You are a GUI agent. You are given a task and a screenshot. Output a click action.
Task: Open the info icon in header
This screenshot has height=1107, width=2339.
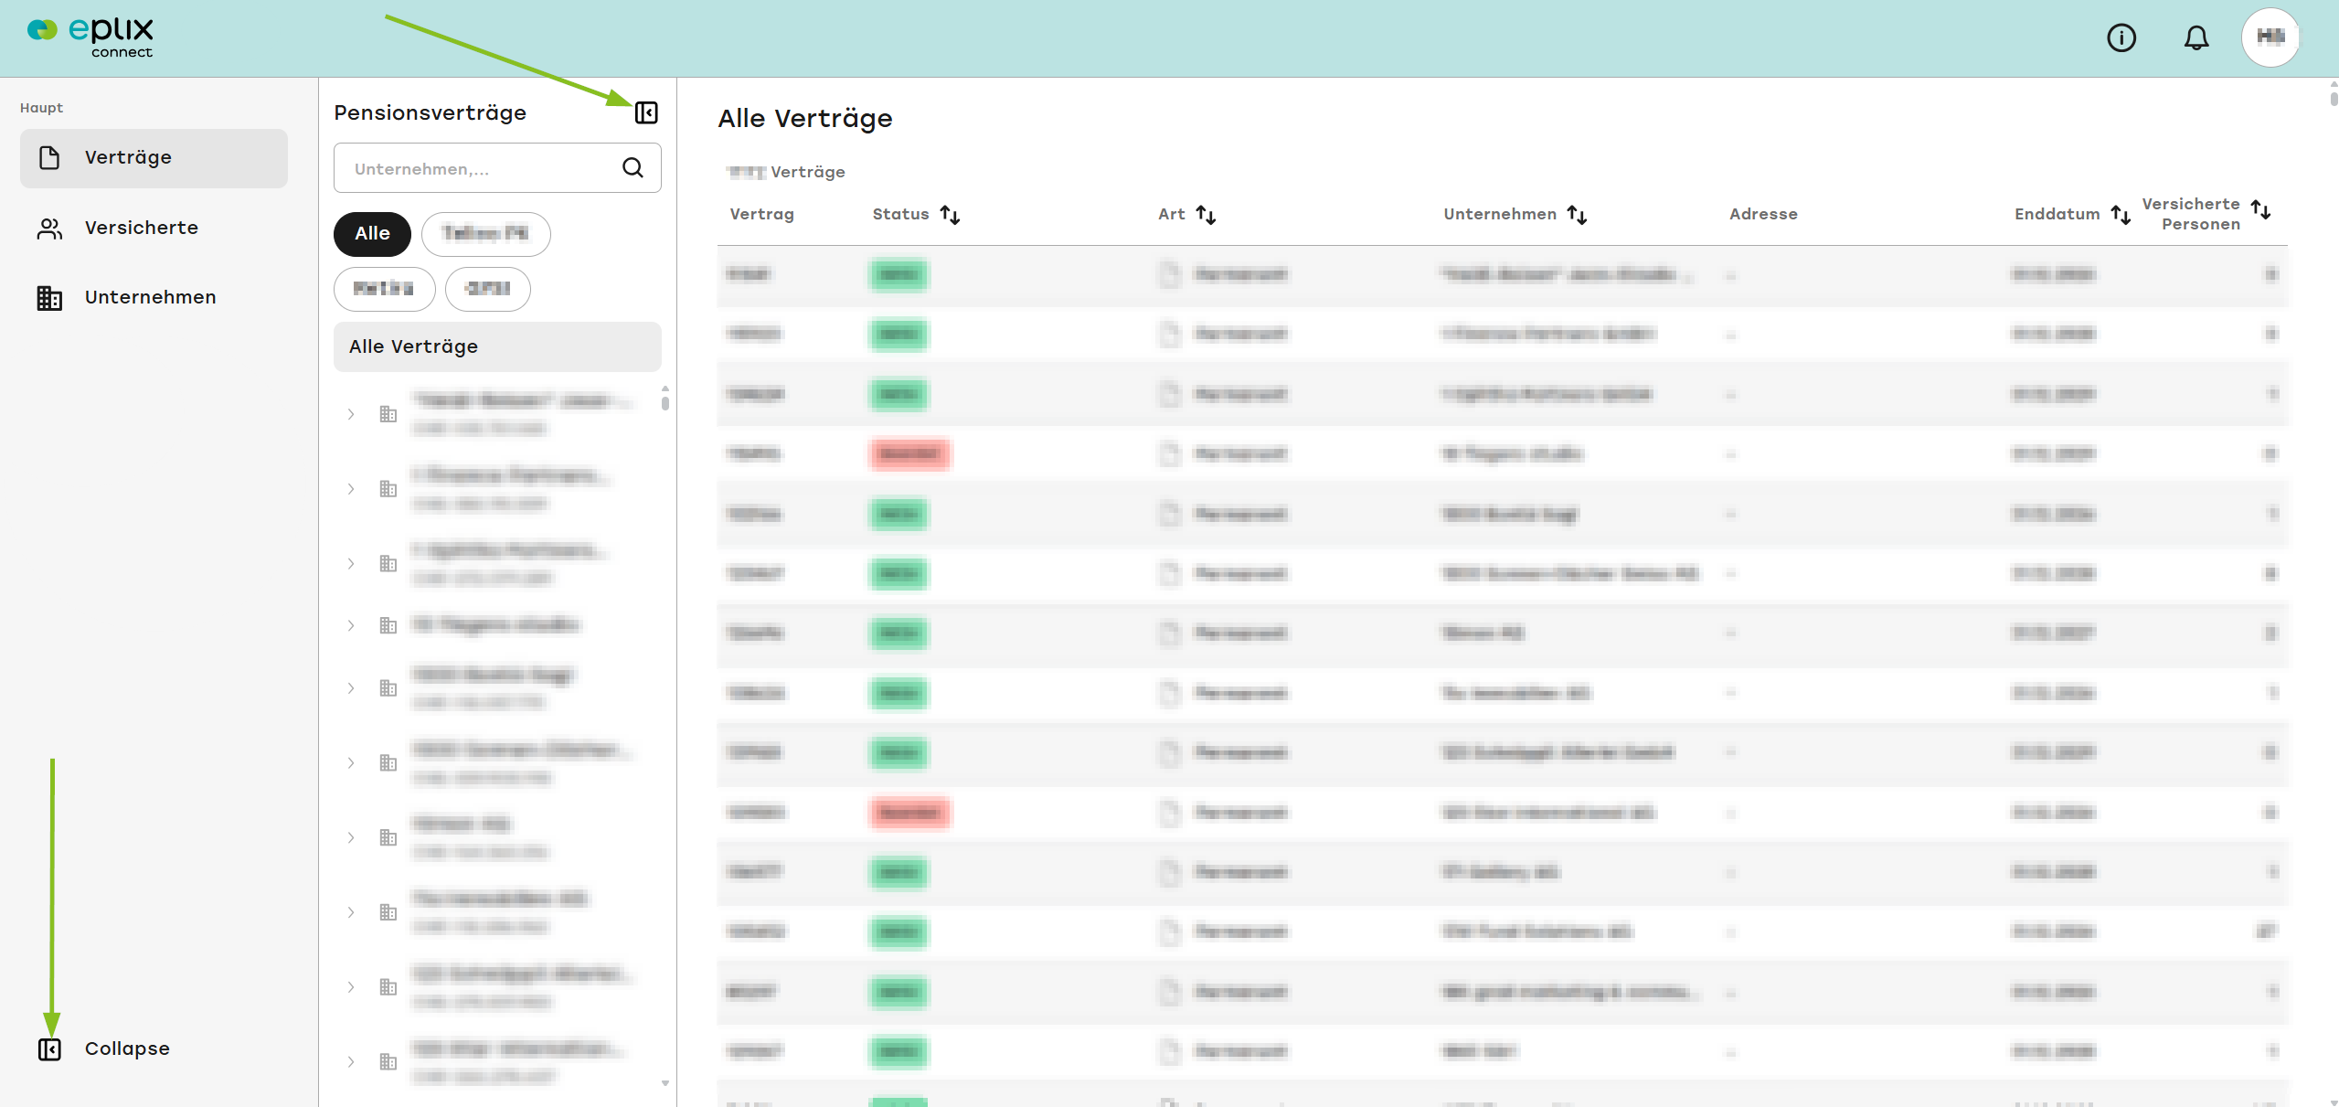click(x=2121, y=37)
